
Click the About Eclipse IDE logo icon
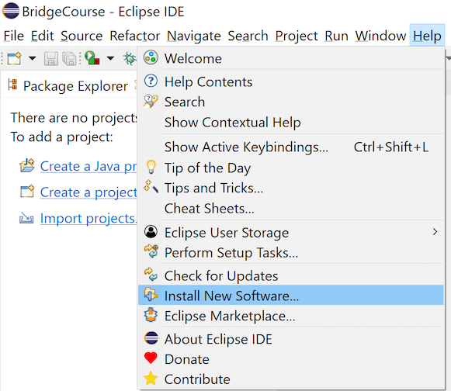tap(151, 338)
